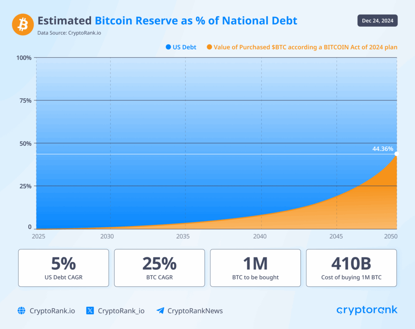415x329 pixels.
Task: Toggle the Value of Purchased $BTC legend label
Action: coord(305,47)
